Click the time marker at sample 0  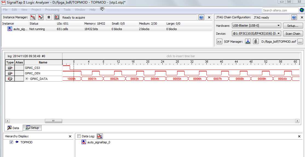click(74, 62)
